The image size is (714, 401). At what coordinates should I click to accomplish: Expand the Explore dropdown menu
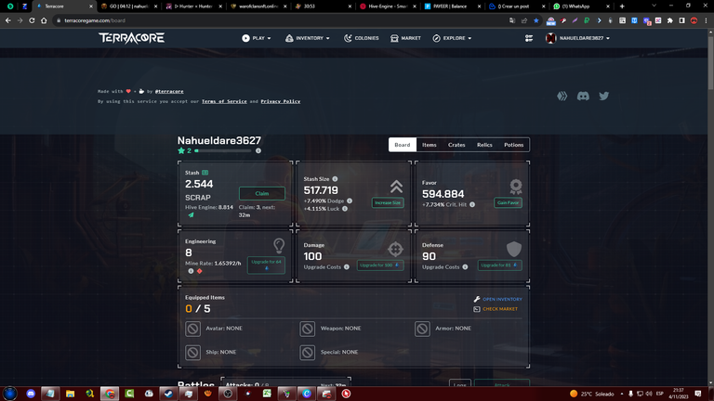coord(452,38)
